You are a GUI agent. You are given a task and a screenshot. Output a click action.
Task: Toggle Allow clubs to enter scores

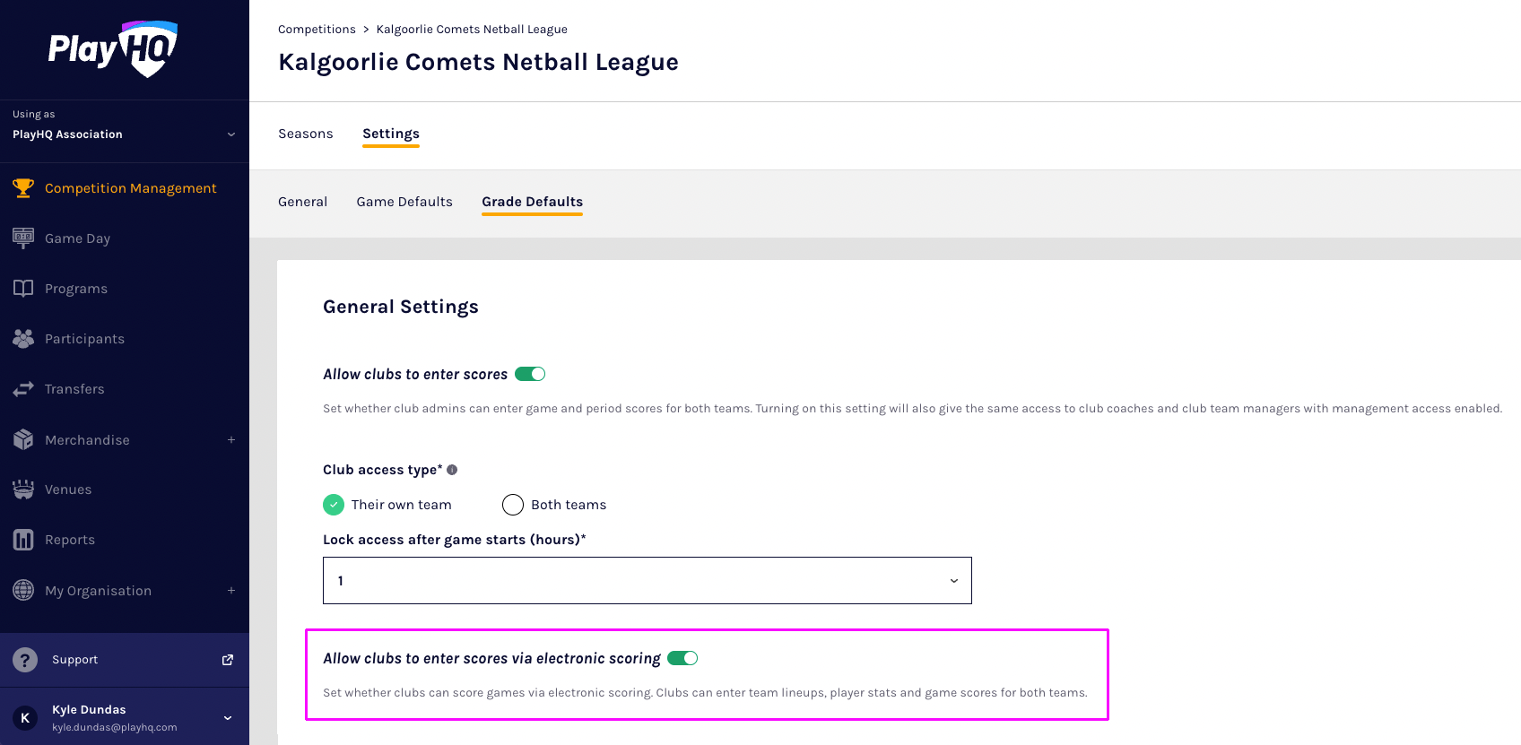tap(530, 374)
